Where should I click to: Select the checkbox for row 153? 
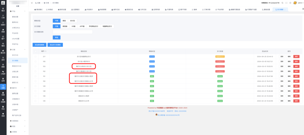click(x=36, y=66)
